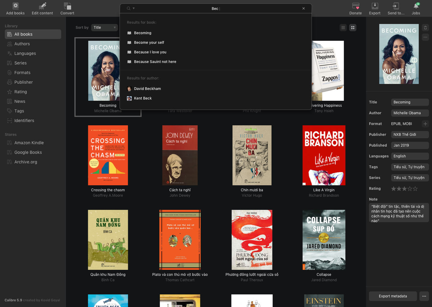Choose the Become your self result
This screenshot has width=432, height=307.
pyautogui.click(x=216, y=43)
